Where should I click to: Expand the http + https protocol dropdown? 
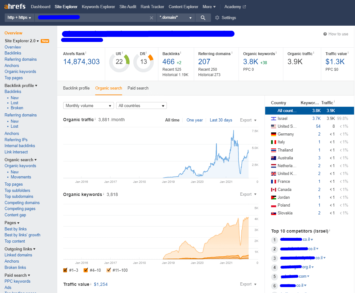pos(19,18)
